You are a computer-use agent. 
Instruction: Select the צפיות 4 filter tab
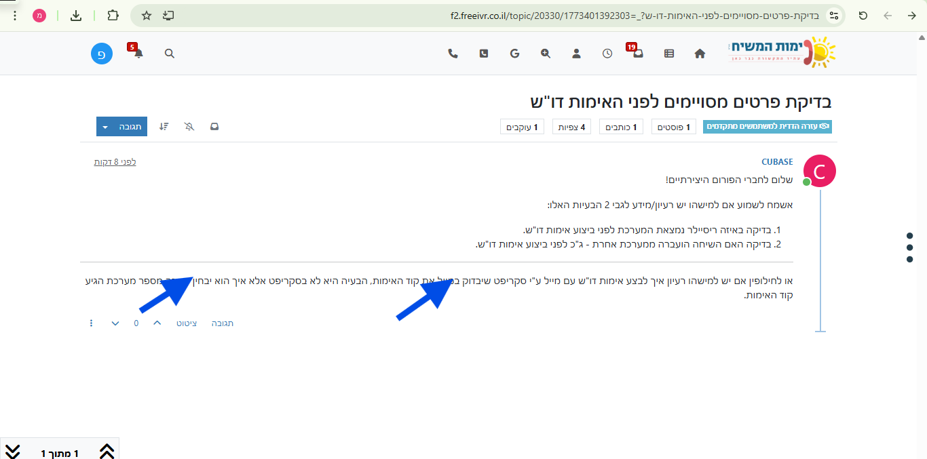pos(571,126)
